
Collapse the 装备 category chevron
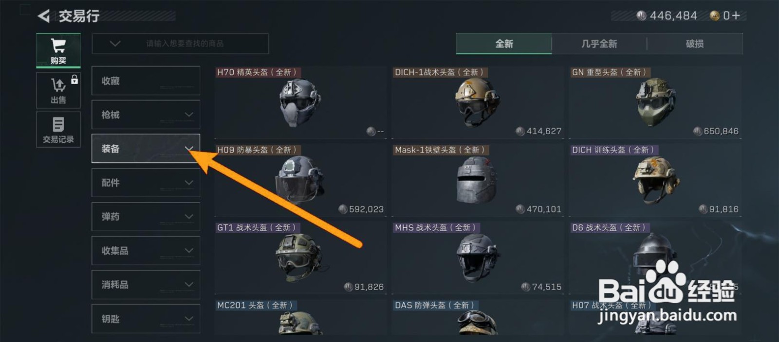coord(189,148)
